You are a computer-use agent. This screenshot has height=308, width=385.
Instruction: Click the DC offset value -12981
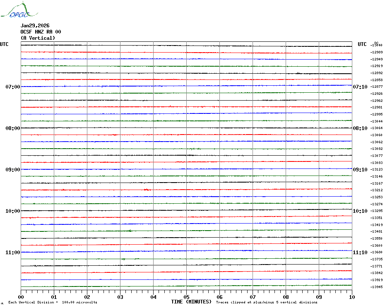pos(376,107)
